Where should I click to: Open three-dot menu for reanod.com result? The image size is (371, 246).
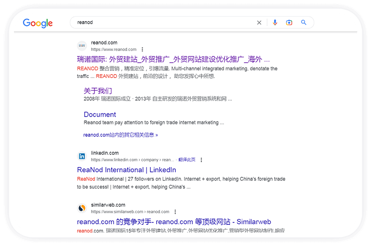click(142, 50)
